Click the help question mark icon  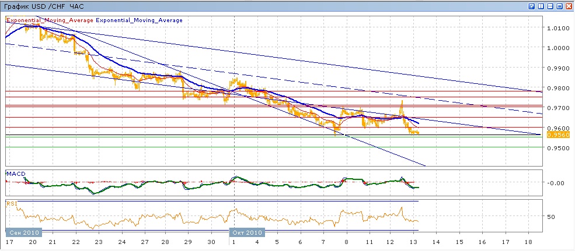[532, 6]
